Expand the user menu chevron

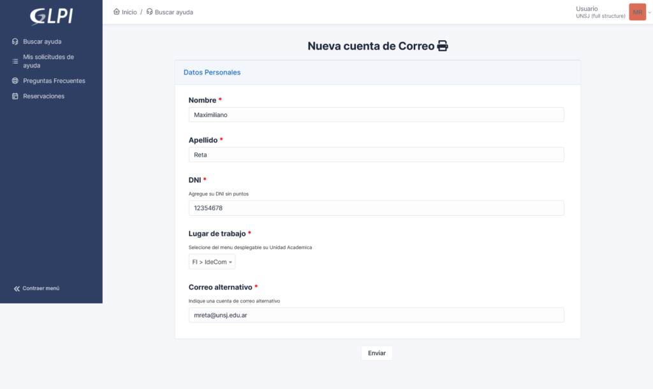pyautogui.click(x=649, y=13)
